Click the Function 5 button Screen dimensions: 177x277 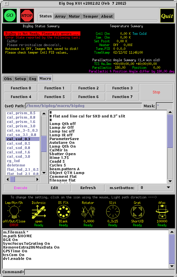point(55,97)
